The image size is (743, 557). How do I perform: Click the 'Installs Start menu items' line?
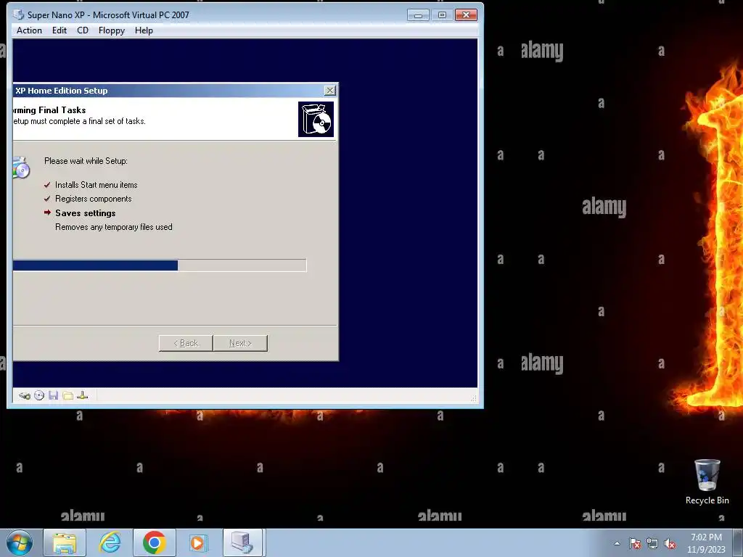tap(97, 185)
